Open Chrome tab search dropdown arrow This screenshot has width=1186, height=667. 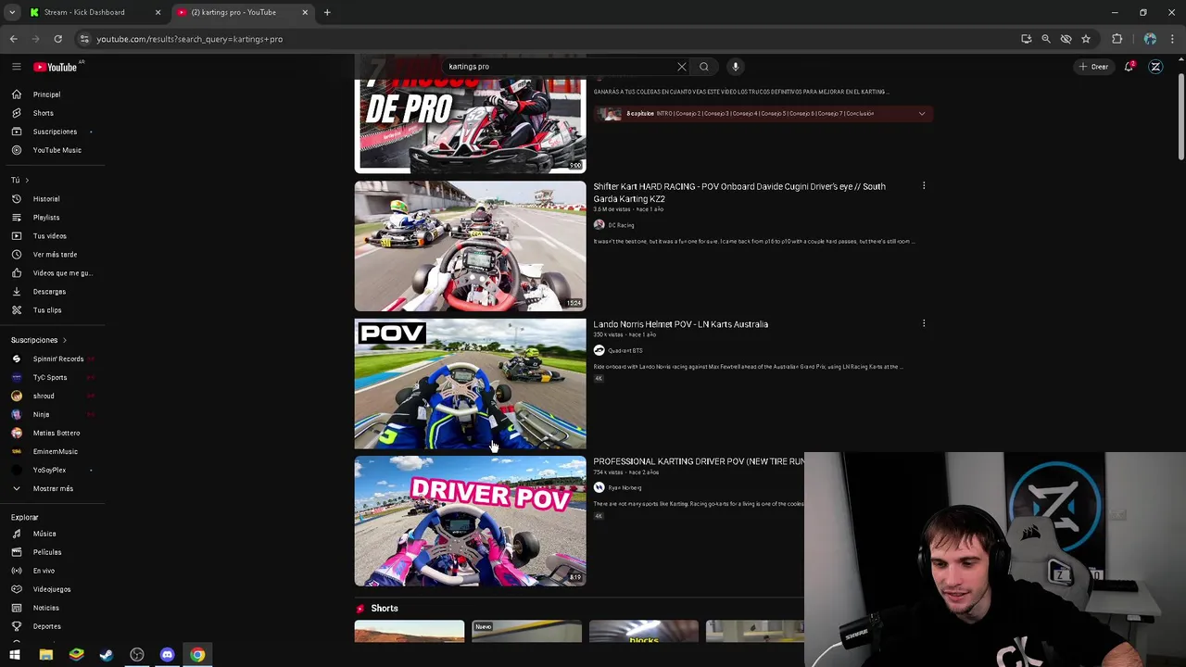pyautogui.click(x=12, y=12)
